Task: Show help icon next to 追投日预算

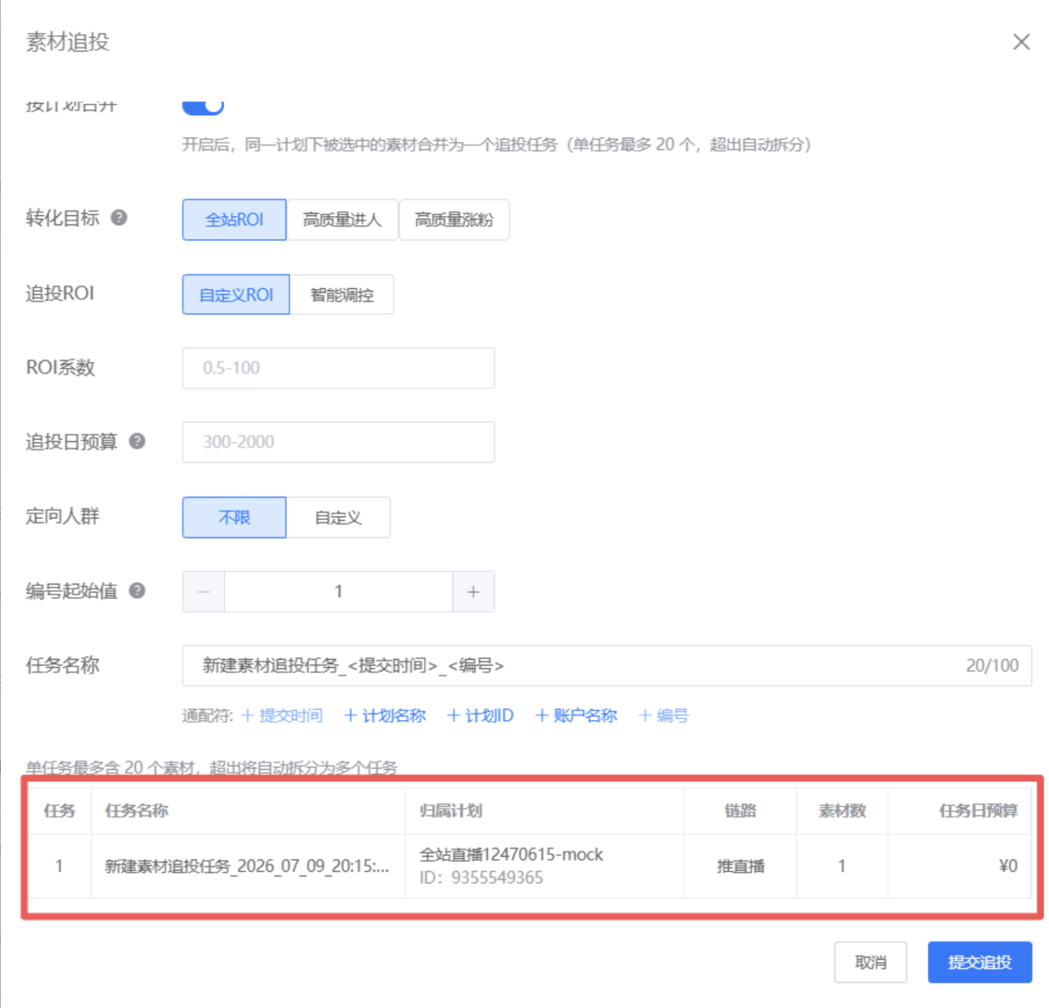Action: point(137,441)
